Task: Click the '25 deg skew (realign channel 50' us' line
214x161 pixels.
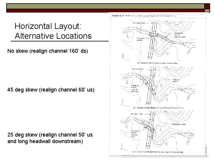Action: tap(50, 135)
